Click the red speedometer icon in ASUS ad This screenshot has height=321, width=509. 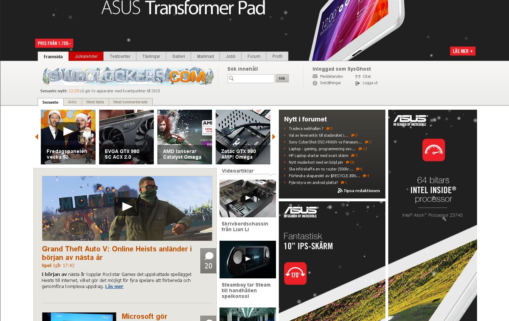pos(433,150)
